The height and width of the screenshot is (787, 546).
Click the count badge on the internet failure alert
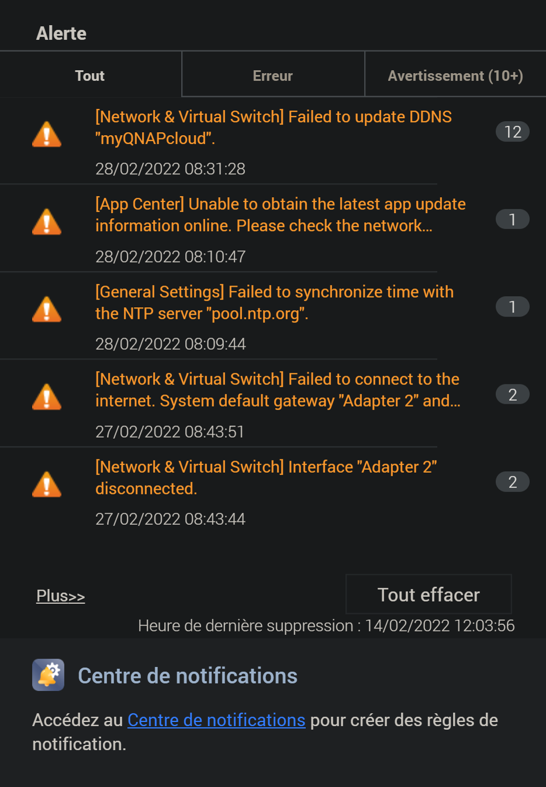(512, 394)
